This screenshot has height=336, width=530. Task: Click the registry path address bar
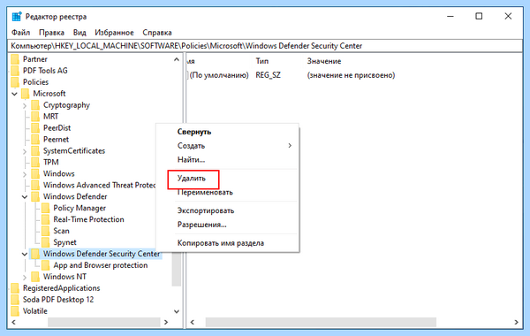pyautogui.click(x=265, y=46)
